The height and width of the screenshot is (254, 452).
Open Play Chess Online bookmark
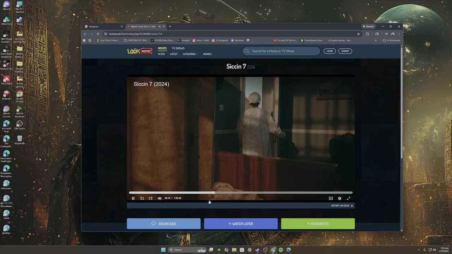point(108,41)
